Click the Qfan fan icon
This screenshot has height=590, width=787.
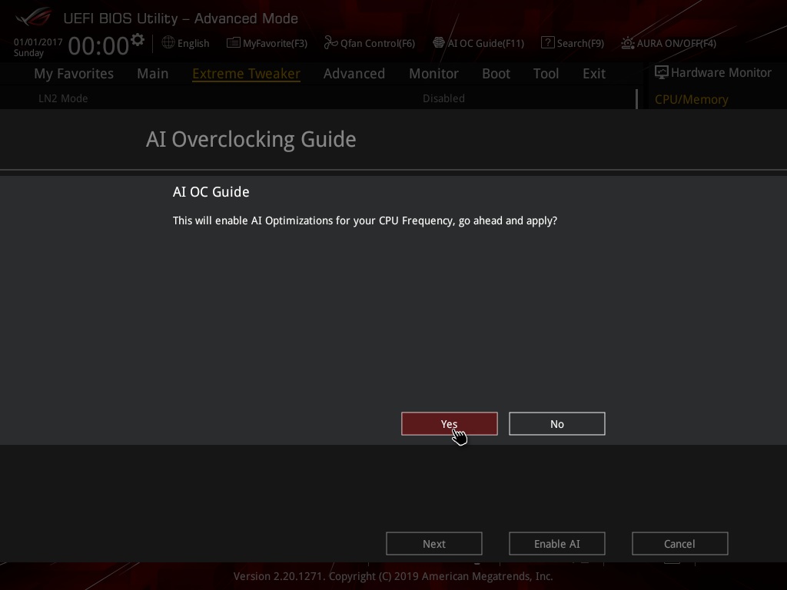330,43
